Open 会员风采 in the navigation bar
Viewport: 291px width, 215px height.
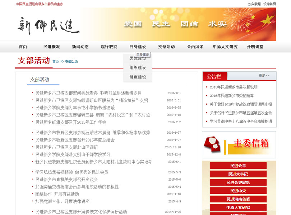pos(195,47)
